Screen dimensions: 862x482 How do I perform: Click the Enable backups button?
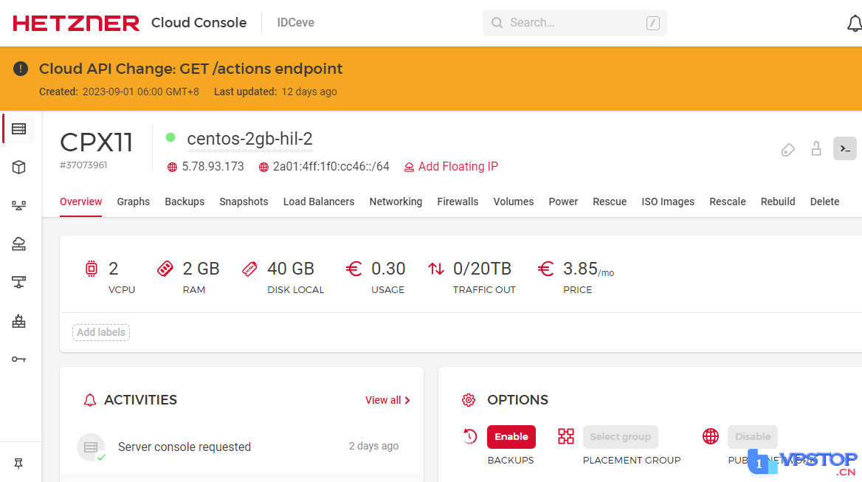(x=511, y=437)
